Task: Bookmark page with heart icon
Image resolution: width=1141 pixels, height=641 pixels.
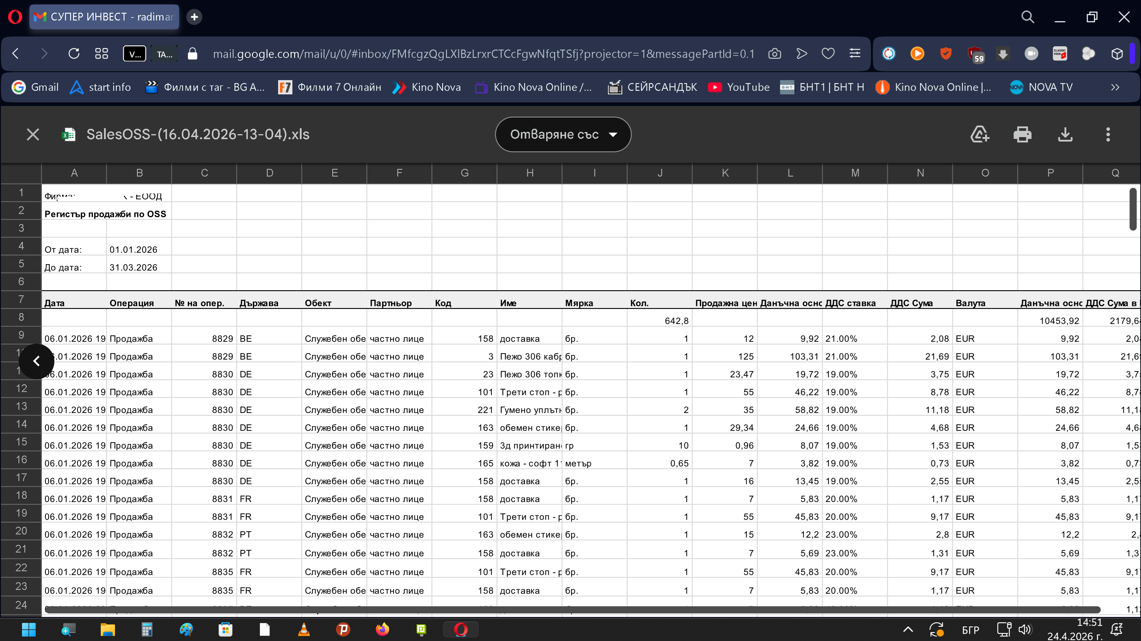Action: click(x=828, y=54)
